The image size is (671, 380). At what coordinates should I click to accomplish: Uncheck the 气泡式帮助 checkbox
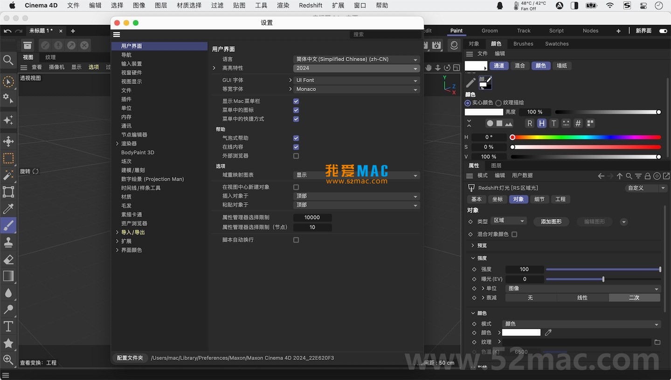tap(296, 138)
